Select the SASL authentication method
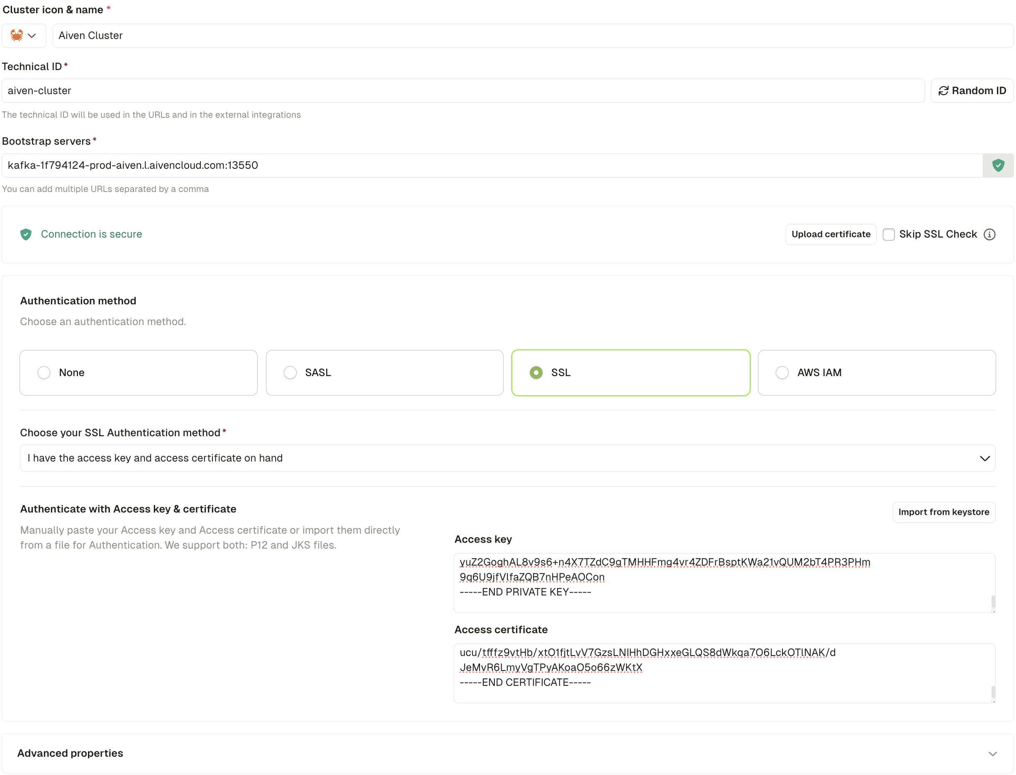 click(384, 373)
